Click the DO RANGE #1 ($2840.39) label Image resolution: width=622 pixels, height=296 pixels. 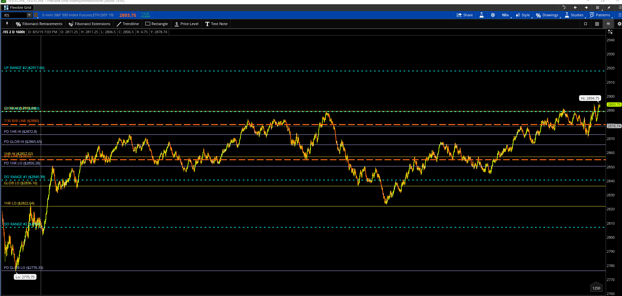(x=24, y=177)
